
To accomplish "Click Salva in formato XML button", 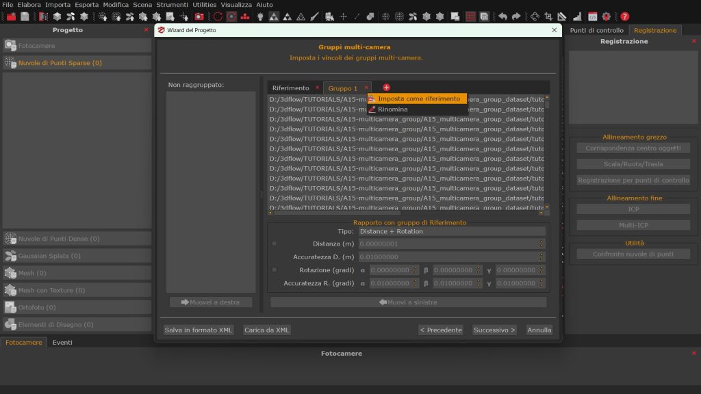I will [199, 330].
